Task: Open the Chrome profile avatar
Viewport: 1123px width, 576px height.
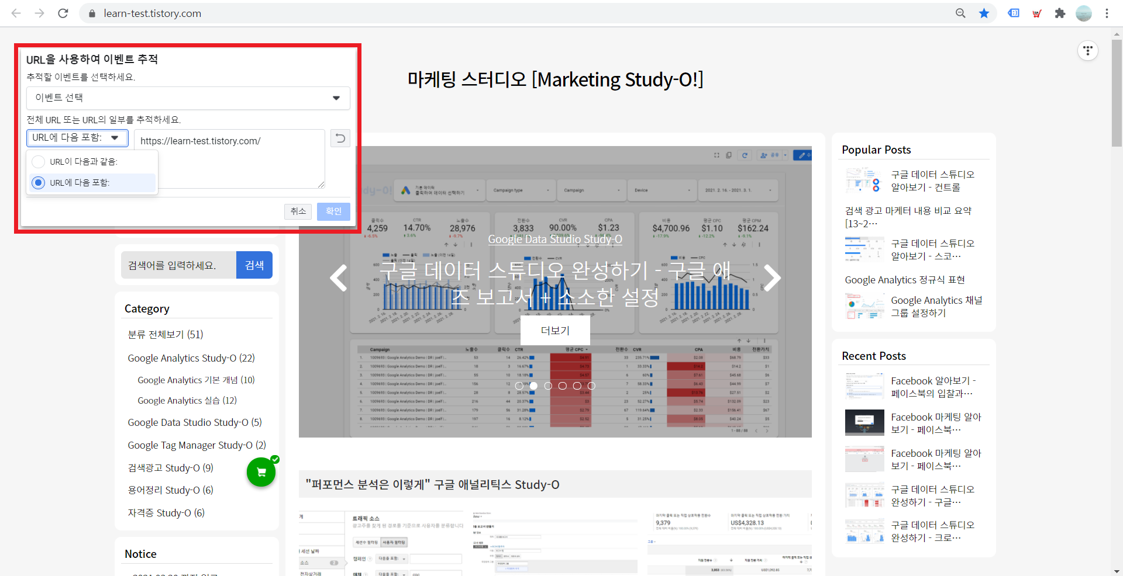Action: pos(1084,13)
